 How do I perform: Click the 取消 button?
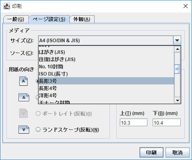[x=178, y=152]
